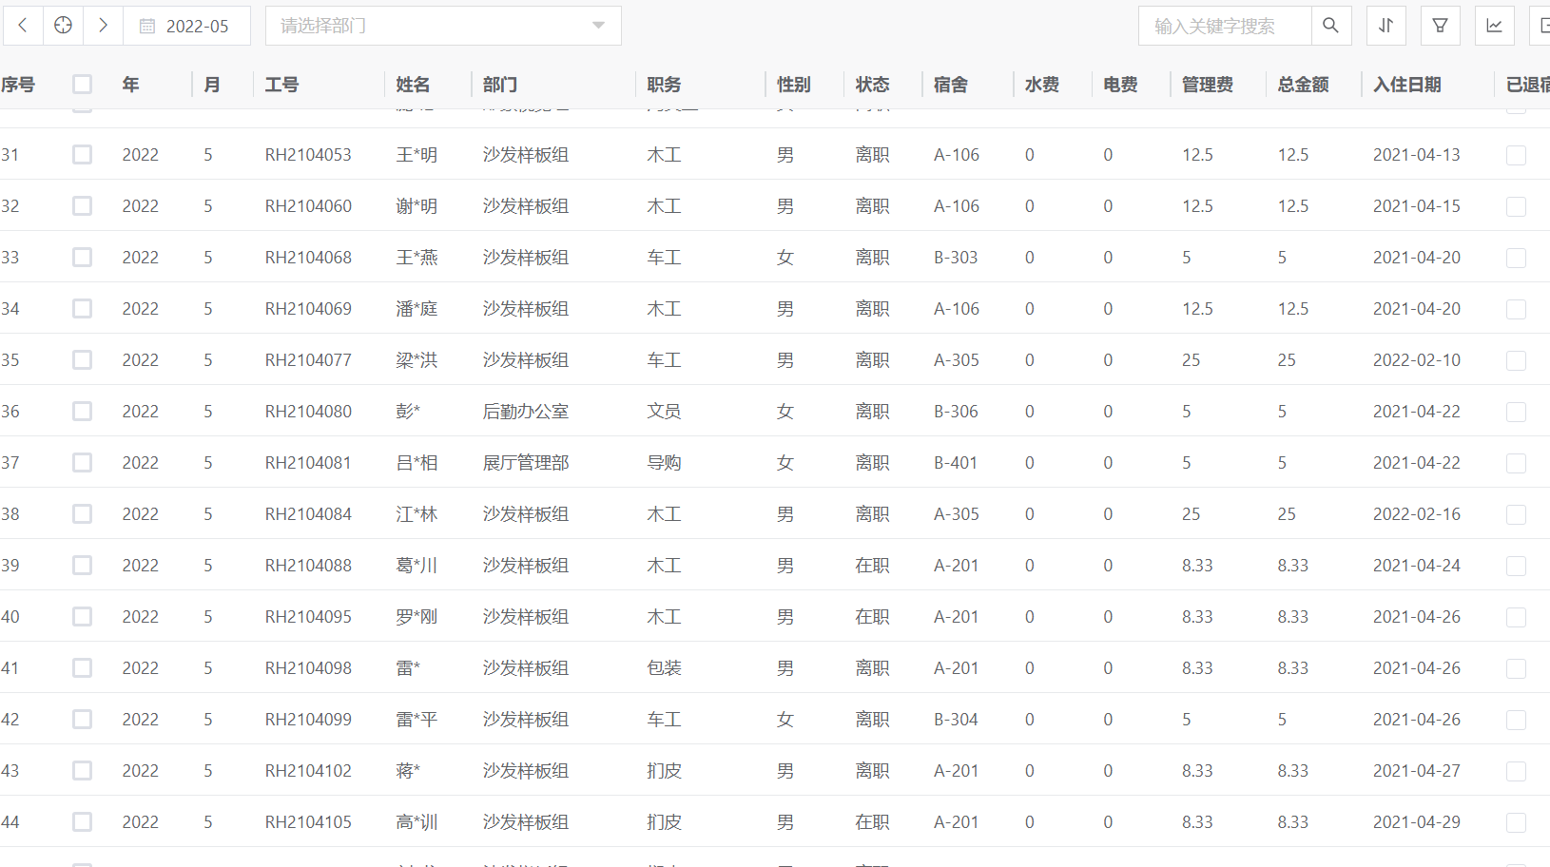Viewport: 1550px width, 867px height.
Task: Open the filter funnel icon
Action: pyautogui.click(x=1441, y=26)
